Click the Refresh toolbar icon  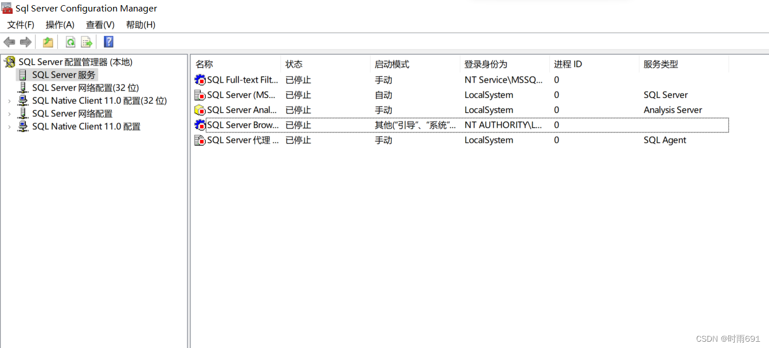[x=70, y=42]
